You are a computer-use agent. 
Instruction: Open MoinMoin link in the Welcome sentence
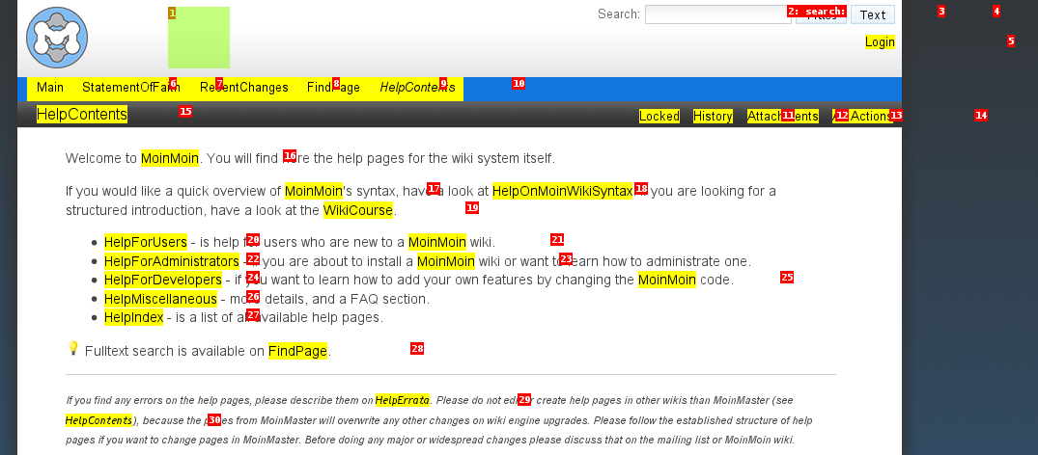[x=170, y=159]
